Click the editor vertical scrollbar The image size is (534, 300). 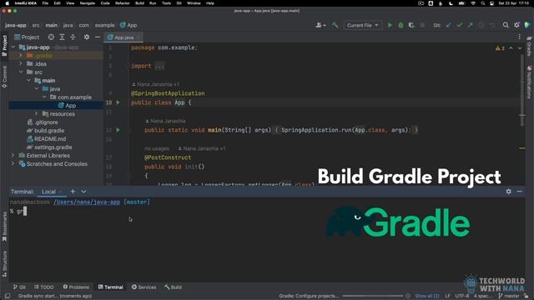click(x=522, y=91)
